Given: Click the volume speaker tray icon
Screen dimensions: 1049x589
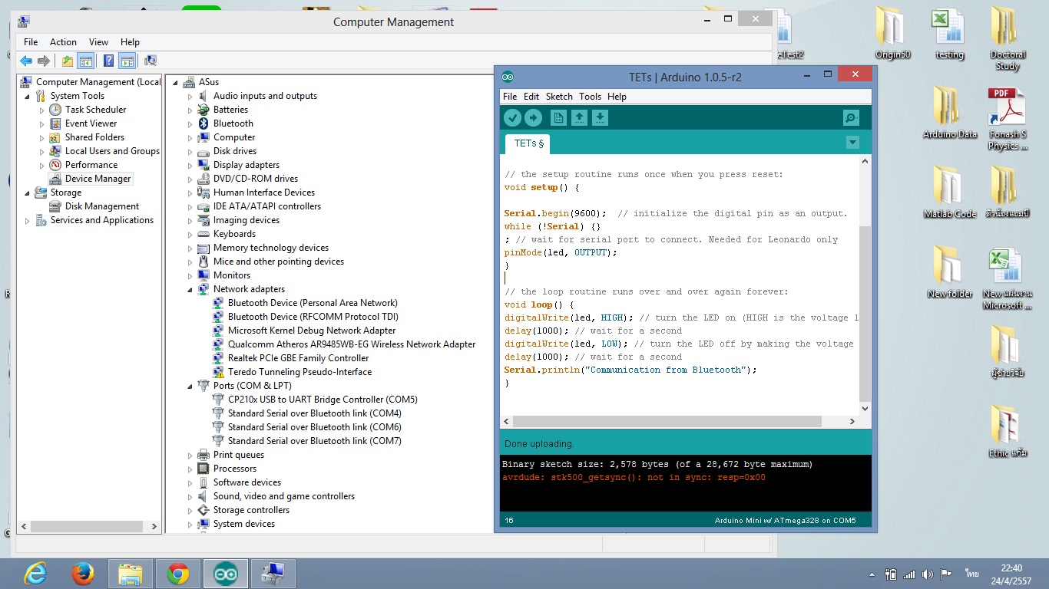Looking at the screenshot, I should pos(928,574).
